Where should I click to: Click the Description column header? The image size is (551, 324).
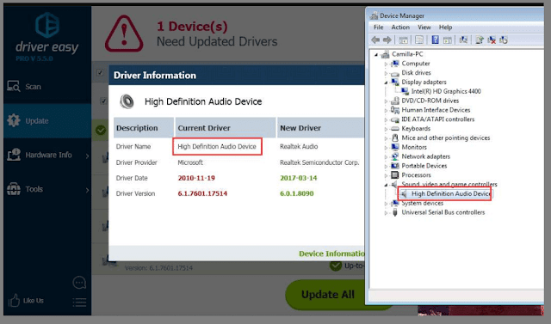pyautogui.click(x=144, y=128)
